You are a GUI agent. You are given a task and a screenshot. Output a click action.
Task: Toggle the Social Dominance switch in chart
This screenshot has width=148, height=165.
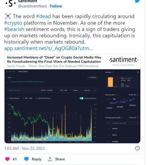click(x=81, y=98)
